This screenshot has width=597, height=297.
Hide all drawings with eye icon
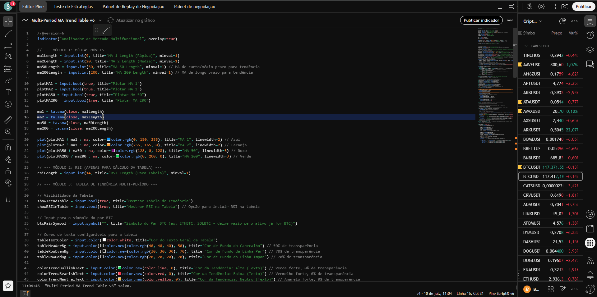(x=8, y=183)
